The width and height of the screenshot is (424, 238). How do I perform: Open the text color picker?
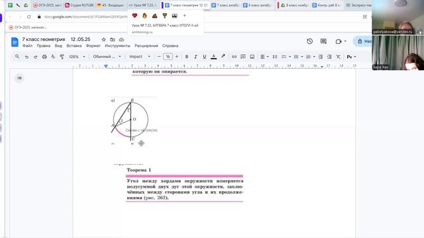pyautogui.click(x=213, y=57)
